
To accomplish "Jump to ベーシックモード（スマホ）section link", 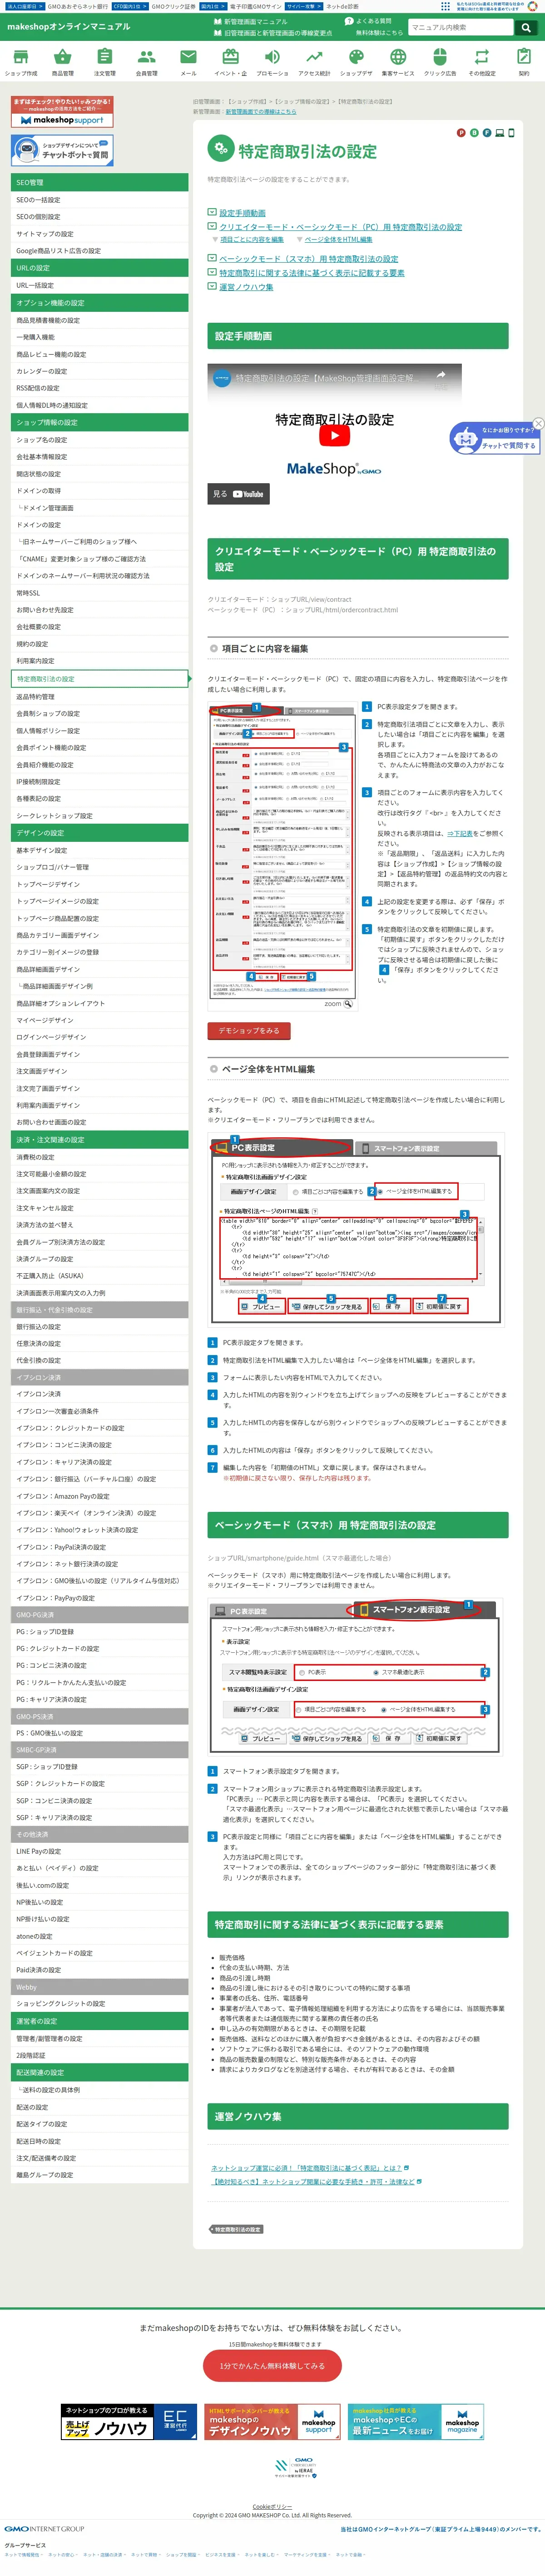I will coord(308,259).
